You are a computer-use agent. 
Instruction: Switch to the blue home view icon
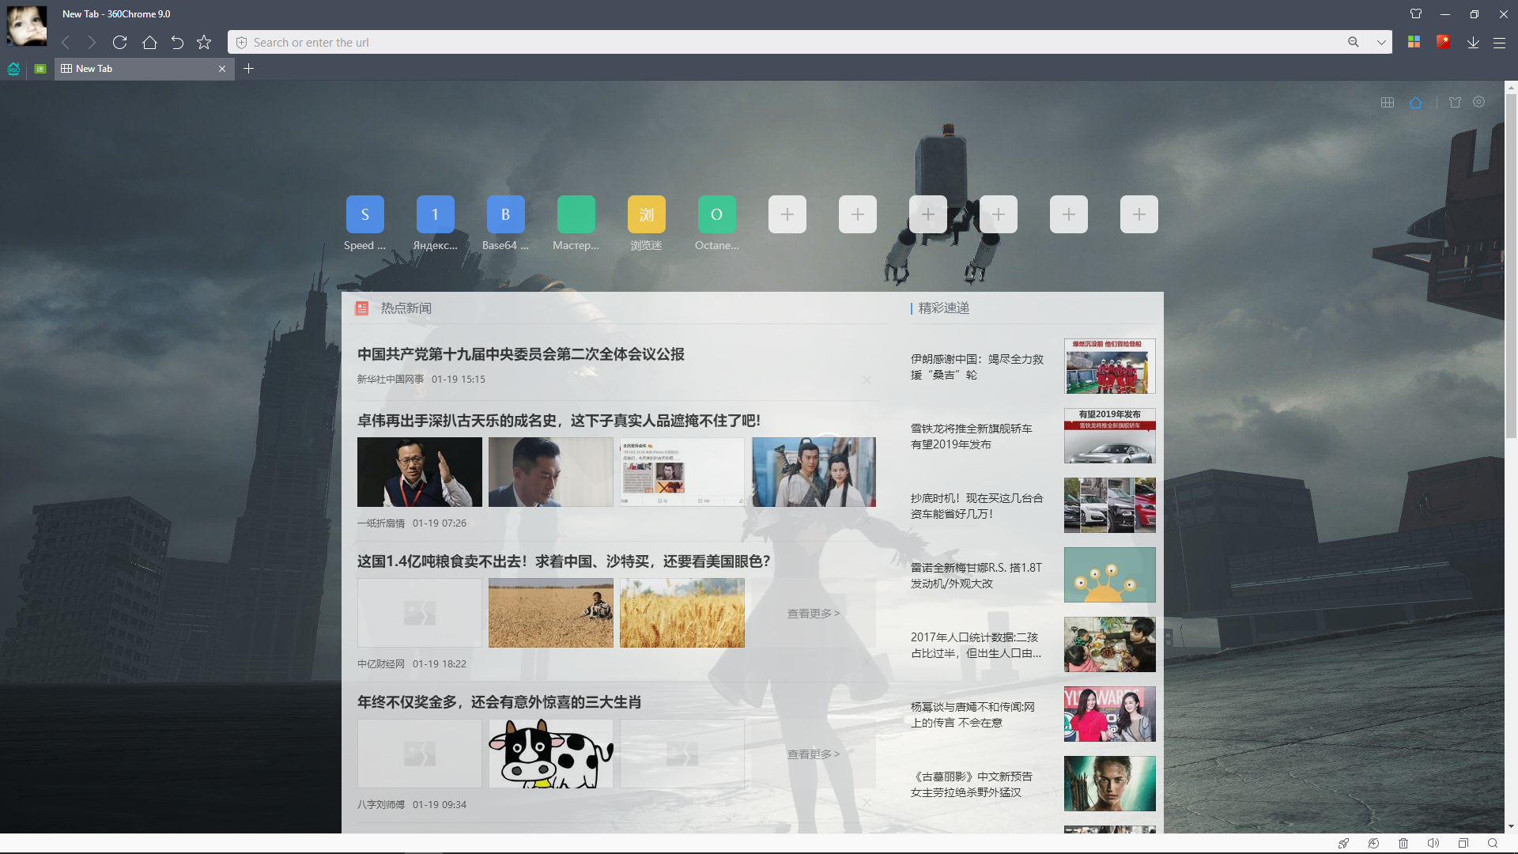pyautogui.click(x=1415, y=103)
